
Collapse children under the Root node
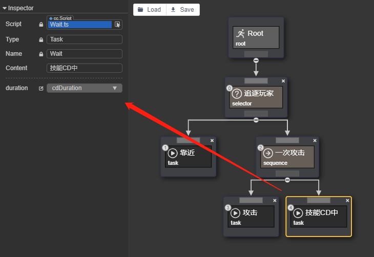(x=256, y=60)
